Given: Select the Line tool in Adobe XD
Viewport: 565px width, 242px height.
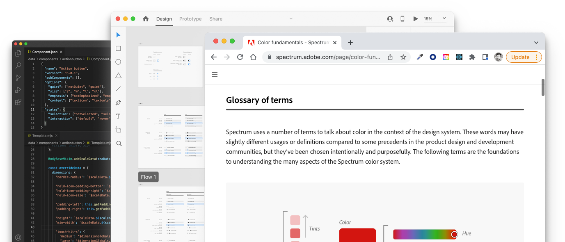Looking at the screenshot, I should pyautogui.click(x=118, y=89).
